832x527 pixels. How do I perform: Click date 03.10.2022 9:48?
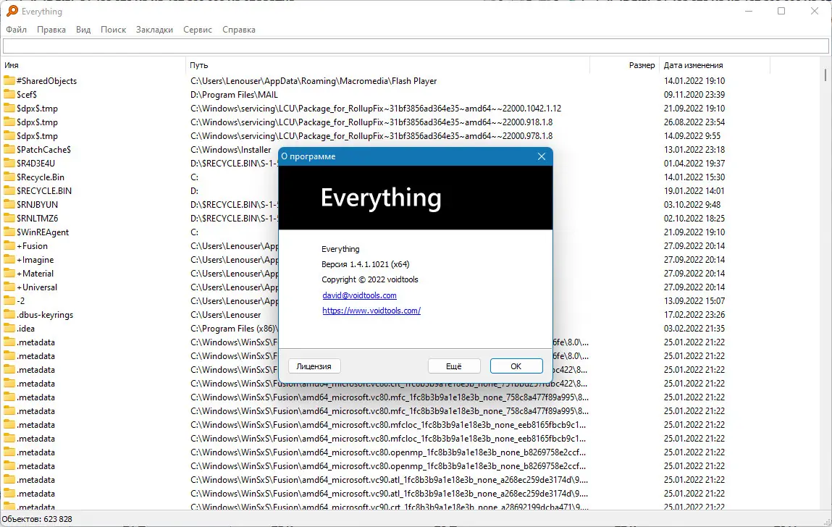692,204
